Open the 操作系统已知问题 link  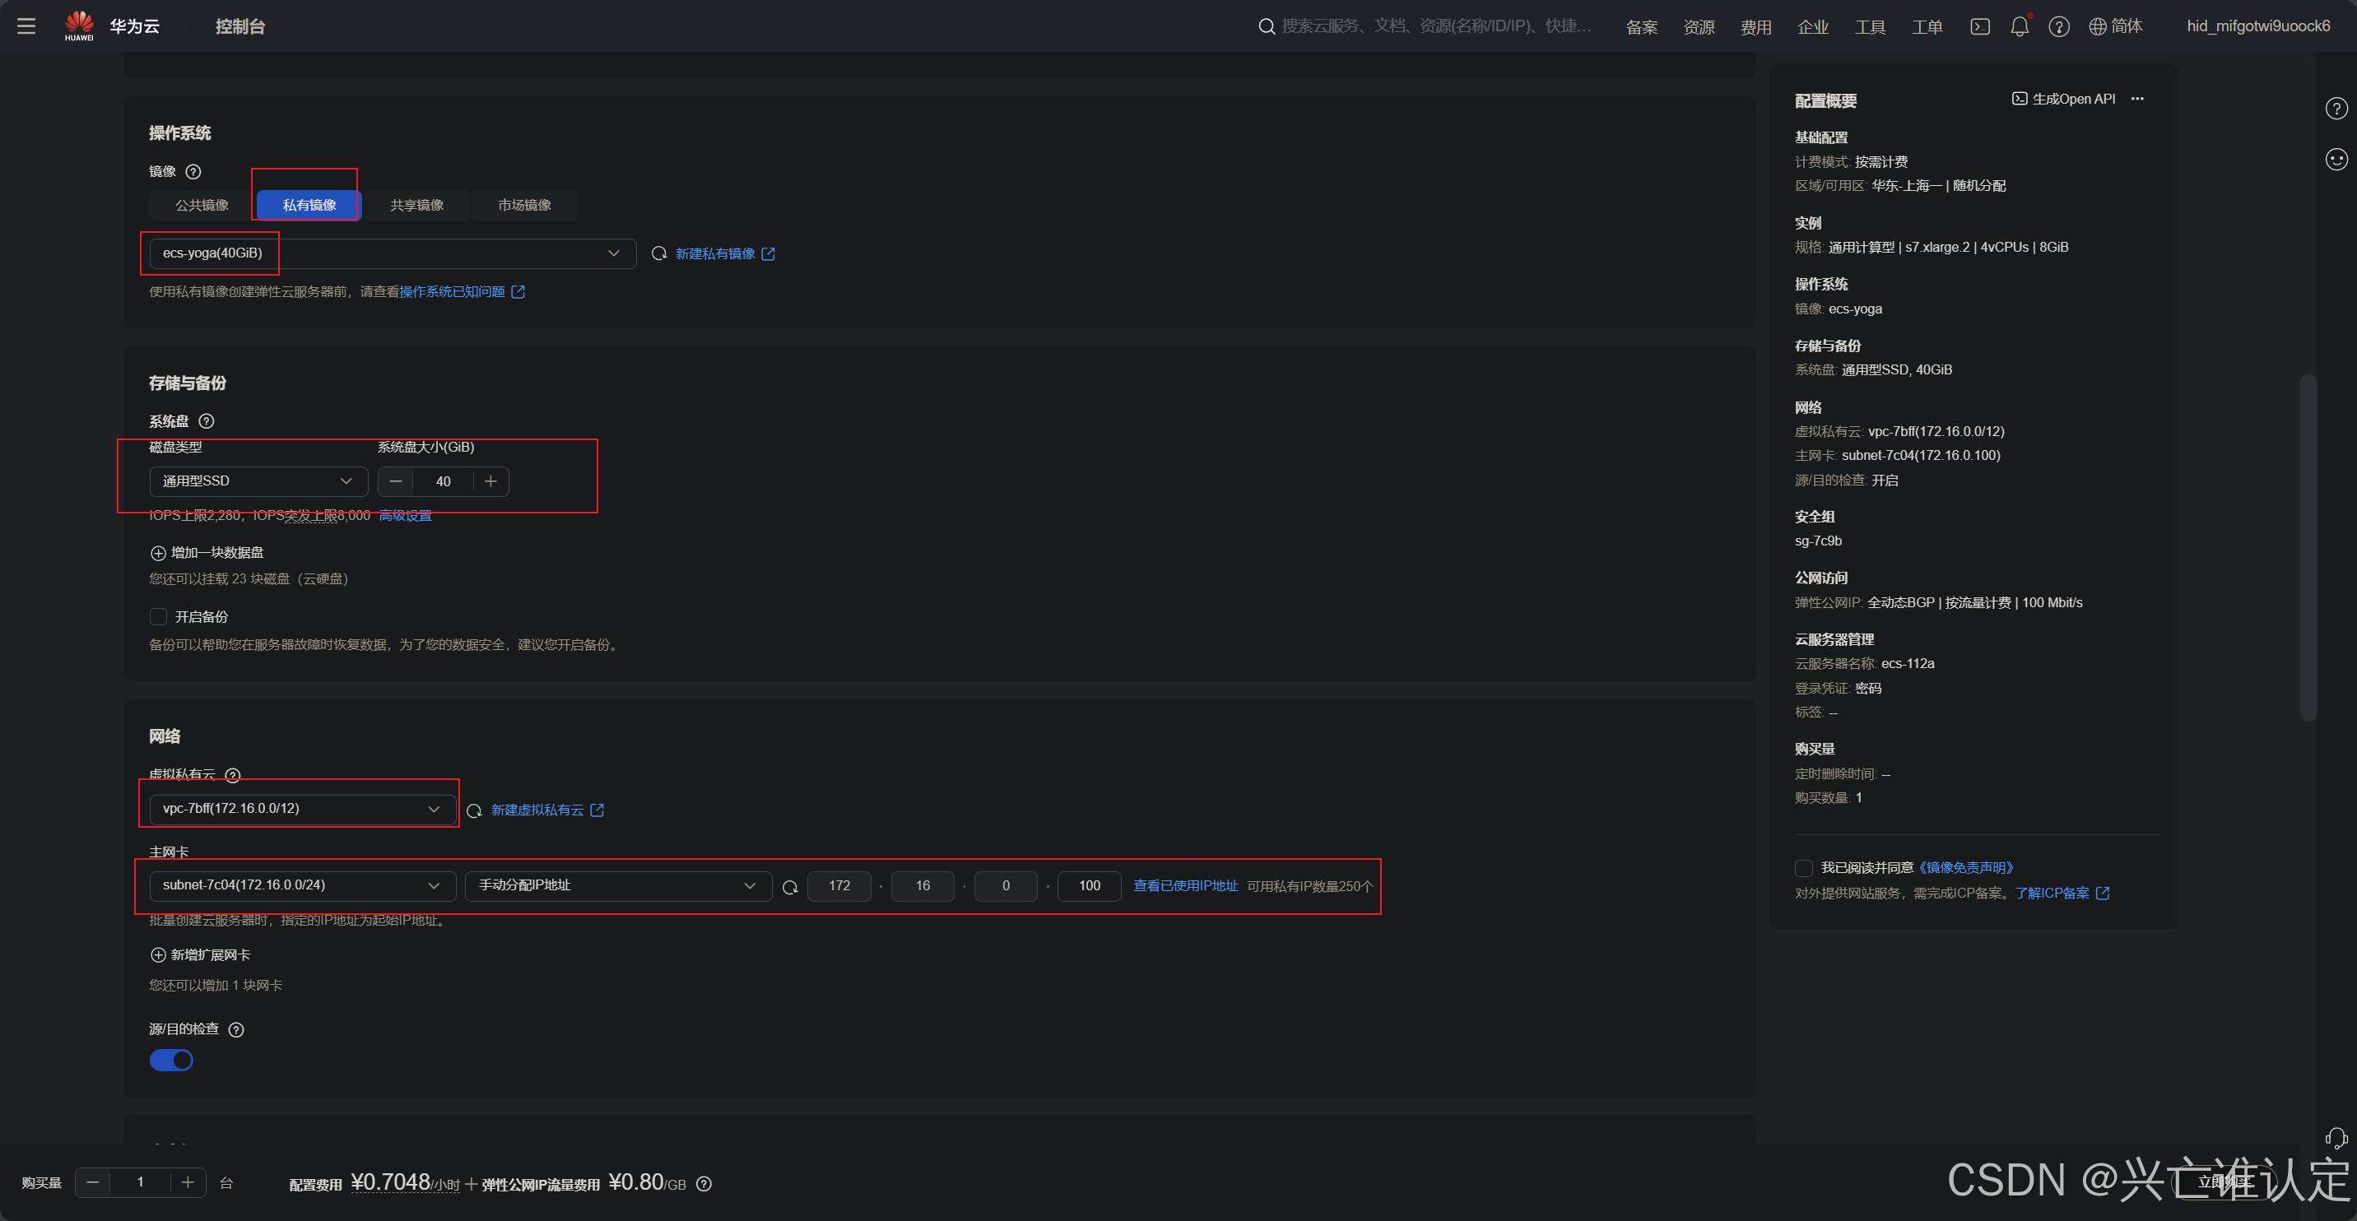click(461, 292)
